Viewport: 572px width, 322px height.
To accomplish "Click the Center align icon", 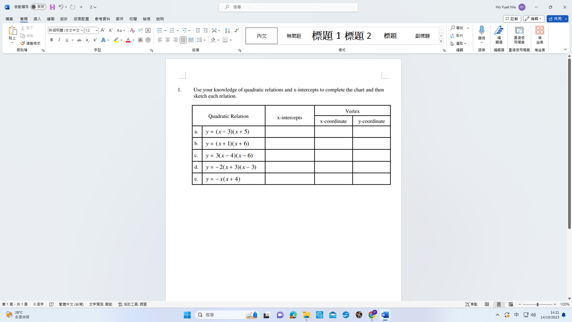I will click(168, 40).
